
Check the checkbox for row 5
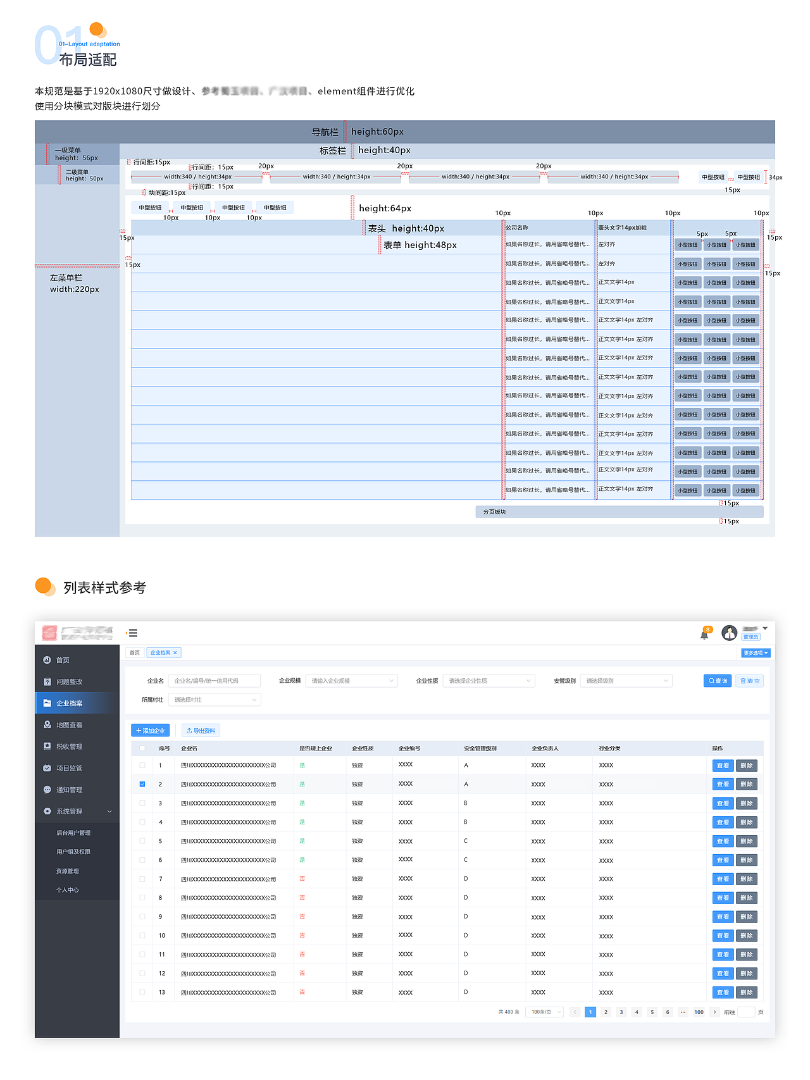pos(142,841)
